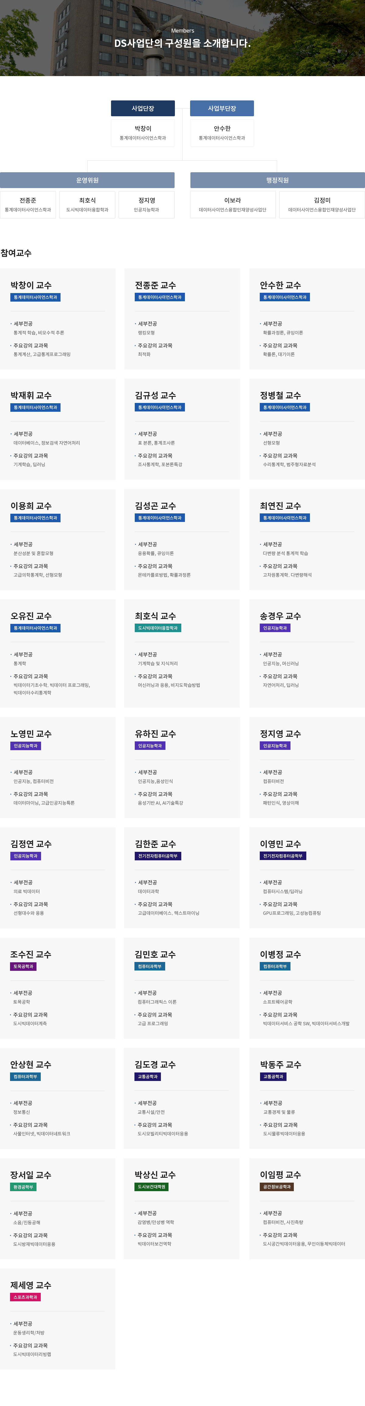Screen dimensions: 365x1406
Task: Click the Members banner title text
Action: [182, 43]
